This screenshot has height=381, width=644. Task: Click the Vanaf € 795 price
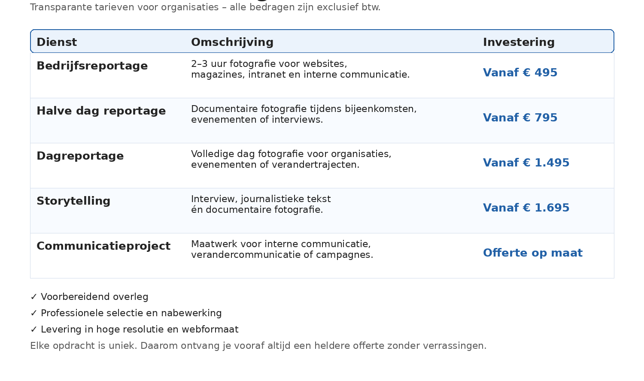click(520, 118)
